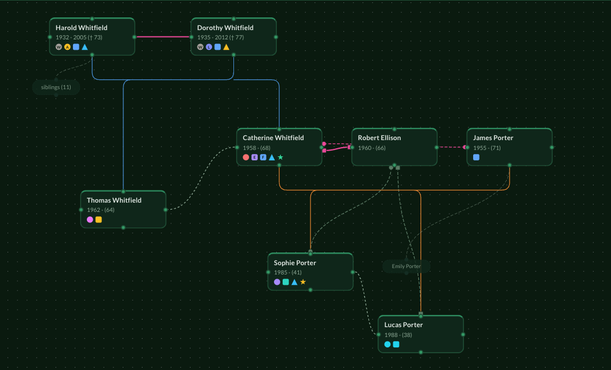Click the yellow A badge on Harold Whitfield
Screen dimensions: 611x370
point(67,47)
